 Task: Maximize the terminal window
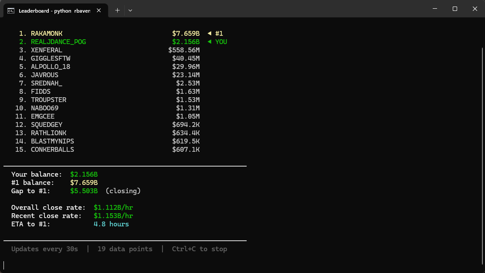click(454, 9)
